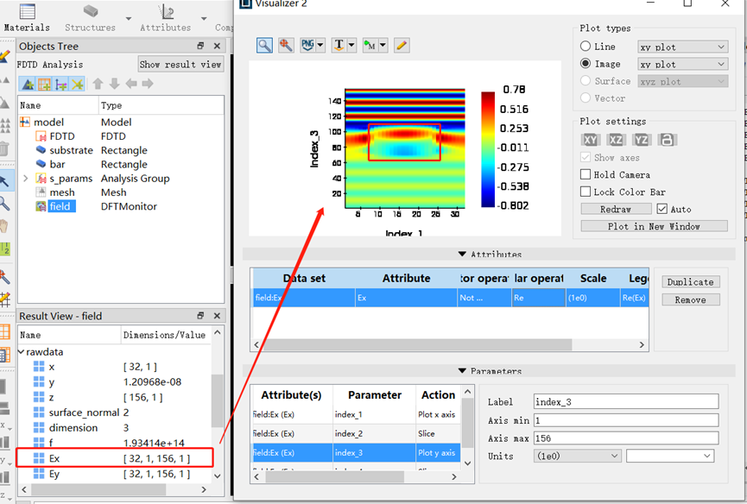Close the Objects Tree panel
This screenshot has width=747, height=504.
pos(217,46)
